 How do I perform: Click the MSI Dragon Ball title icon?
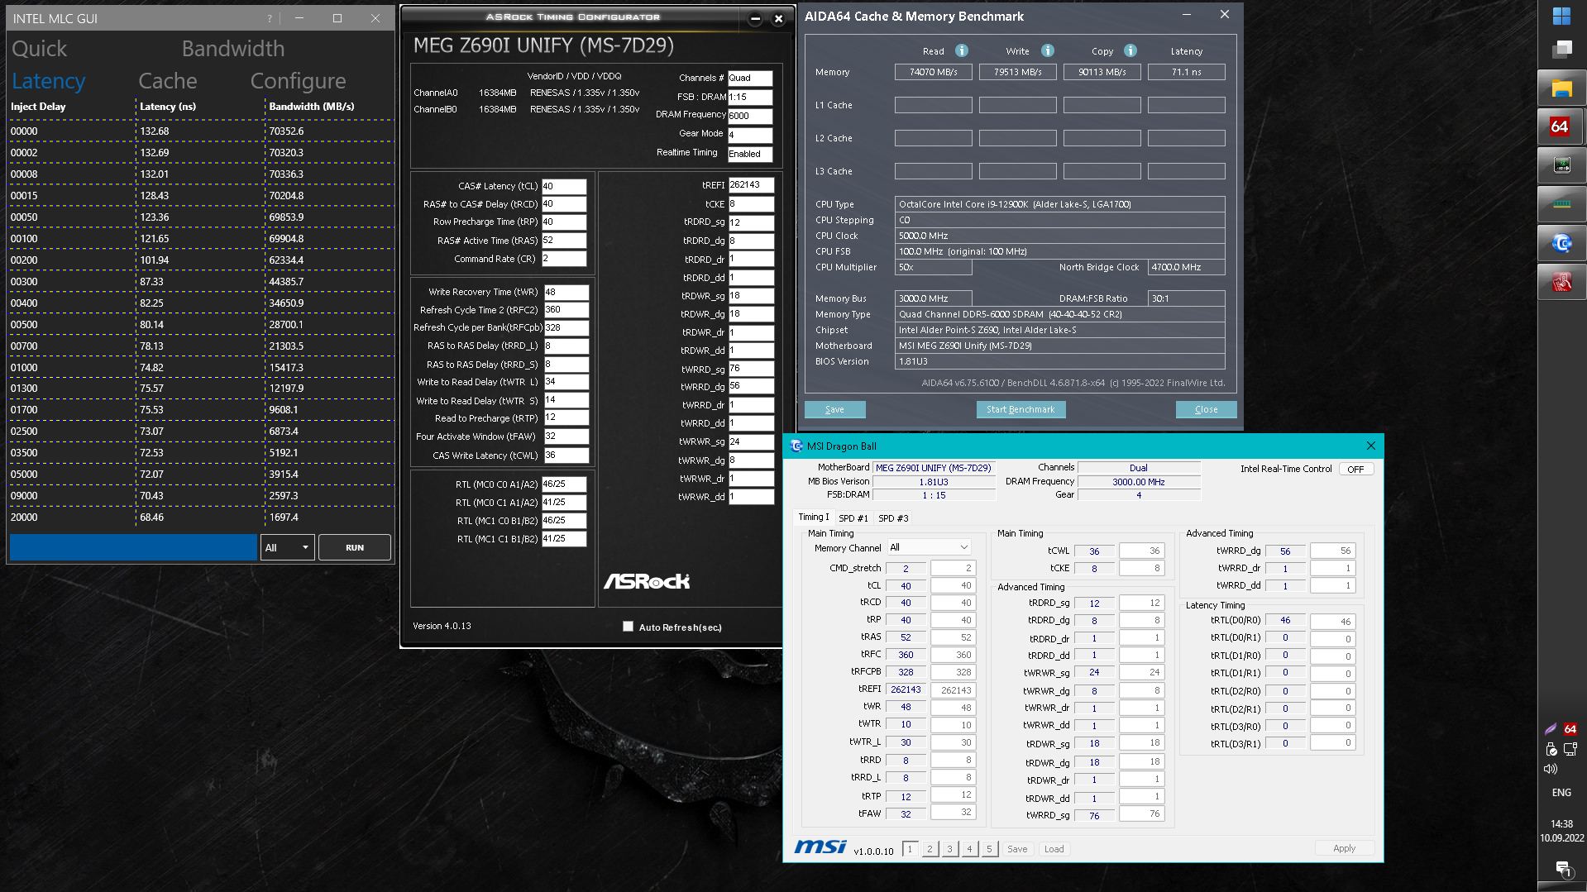click(796, 446)
